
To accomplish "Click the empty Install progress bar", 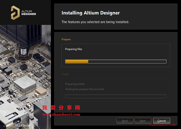I will click(116, 96).
